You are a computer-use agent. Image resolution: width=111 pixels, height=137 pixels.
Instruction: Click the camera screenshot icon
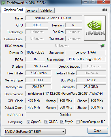pos(105,10)
